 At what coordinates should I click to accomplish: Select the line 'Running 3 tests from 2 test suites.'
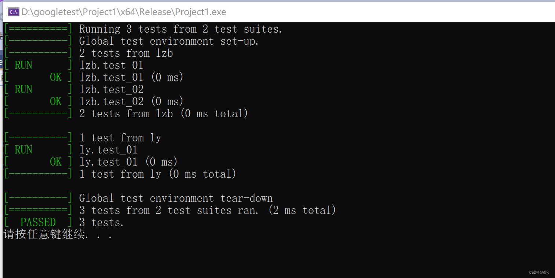(x=181, y=29)
